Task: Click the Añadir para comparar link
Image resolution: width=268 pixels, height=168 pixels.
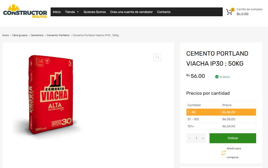Action: pyautogui.click(x=234, y=153)
